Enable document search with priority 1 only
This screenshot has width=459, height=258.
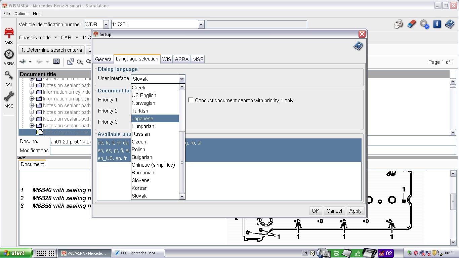(191, 100)
